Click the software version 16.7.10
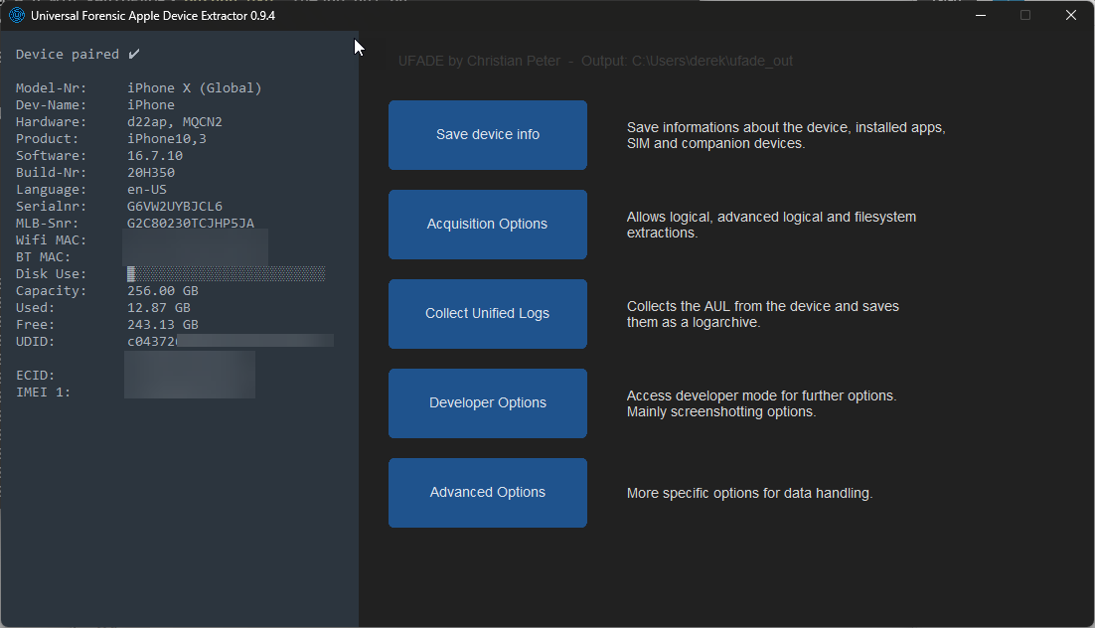Screen dimensions: 1095x628 coord(155,156)
